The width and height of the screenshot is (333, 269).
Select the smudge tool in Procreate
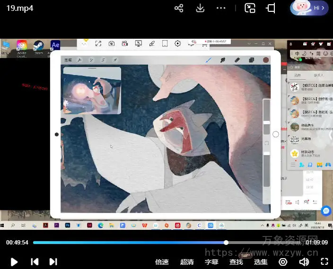pos(222,60)
